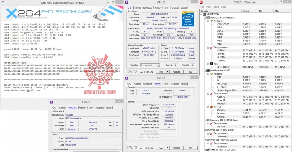292x152 pixels.
Task: Click the Tools button in the CPU-Z CPU window
Action: click(161, 72)
